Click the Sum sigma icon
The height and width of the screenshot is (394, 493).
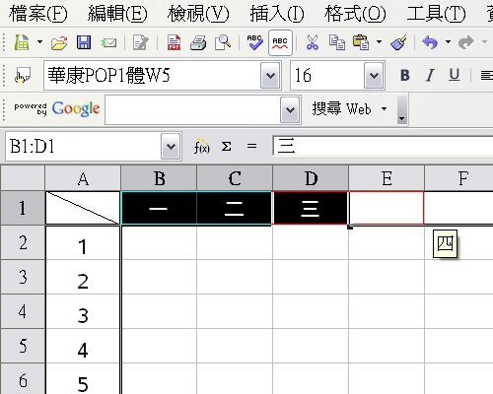[226, 146]
